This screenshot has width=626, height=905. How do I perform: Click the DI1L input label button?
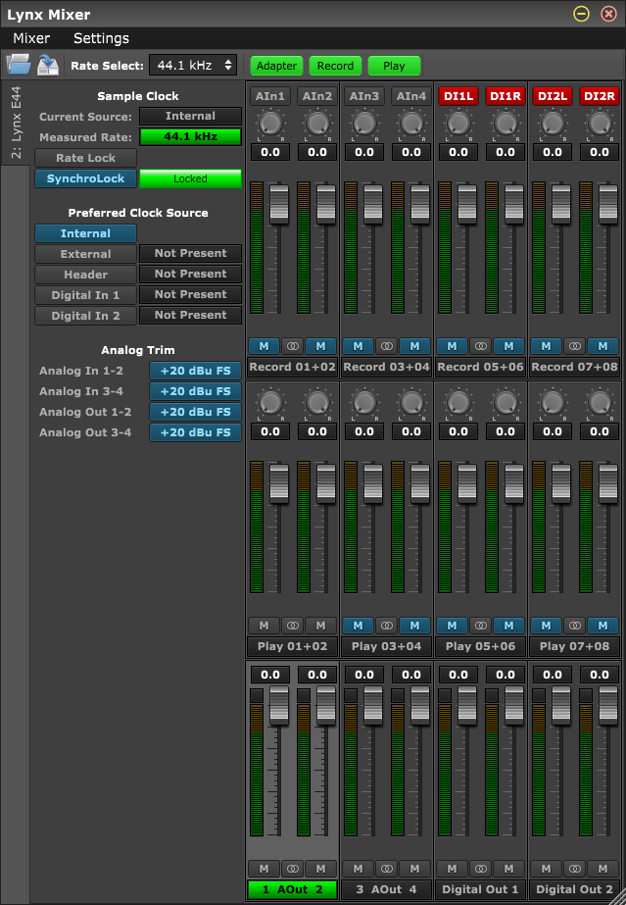pyautogui.click(x=458, y=96)
